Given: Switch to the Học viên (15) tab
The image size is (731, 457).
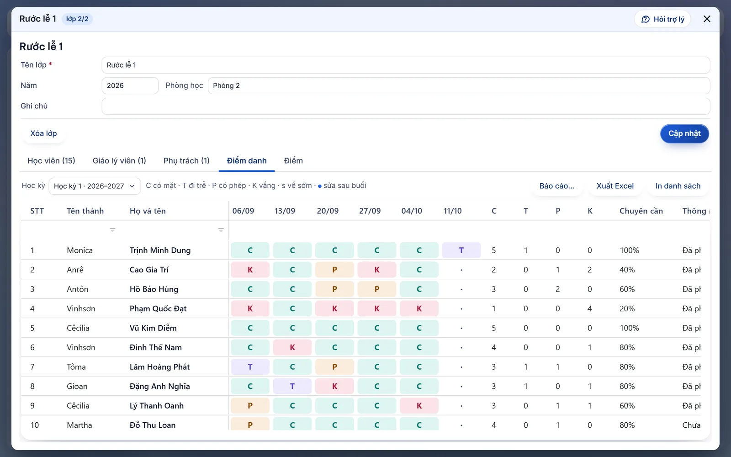Looking at the screenshot, I should click(x=51, y=161).
